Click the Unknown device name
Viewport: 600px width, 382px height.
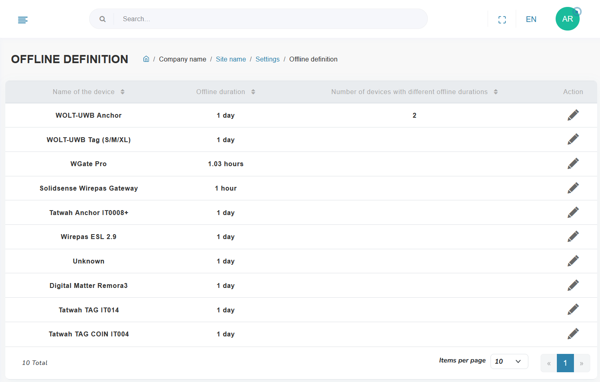[x=89, y=261]
